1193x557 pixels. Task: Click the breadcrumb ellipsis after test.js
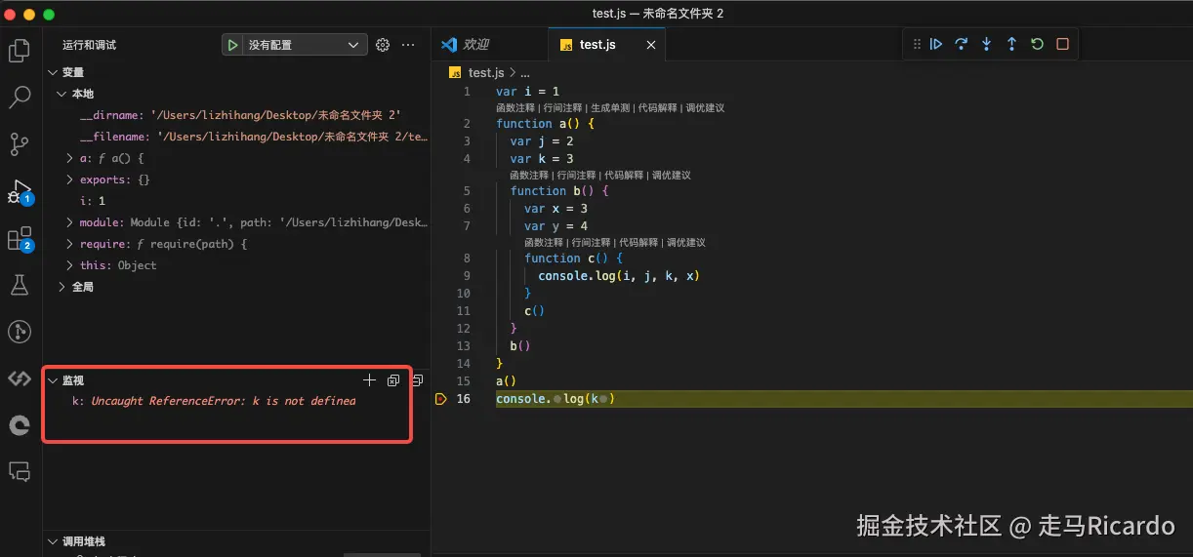pos(524,73)
